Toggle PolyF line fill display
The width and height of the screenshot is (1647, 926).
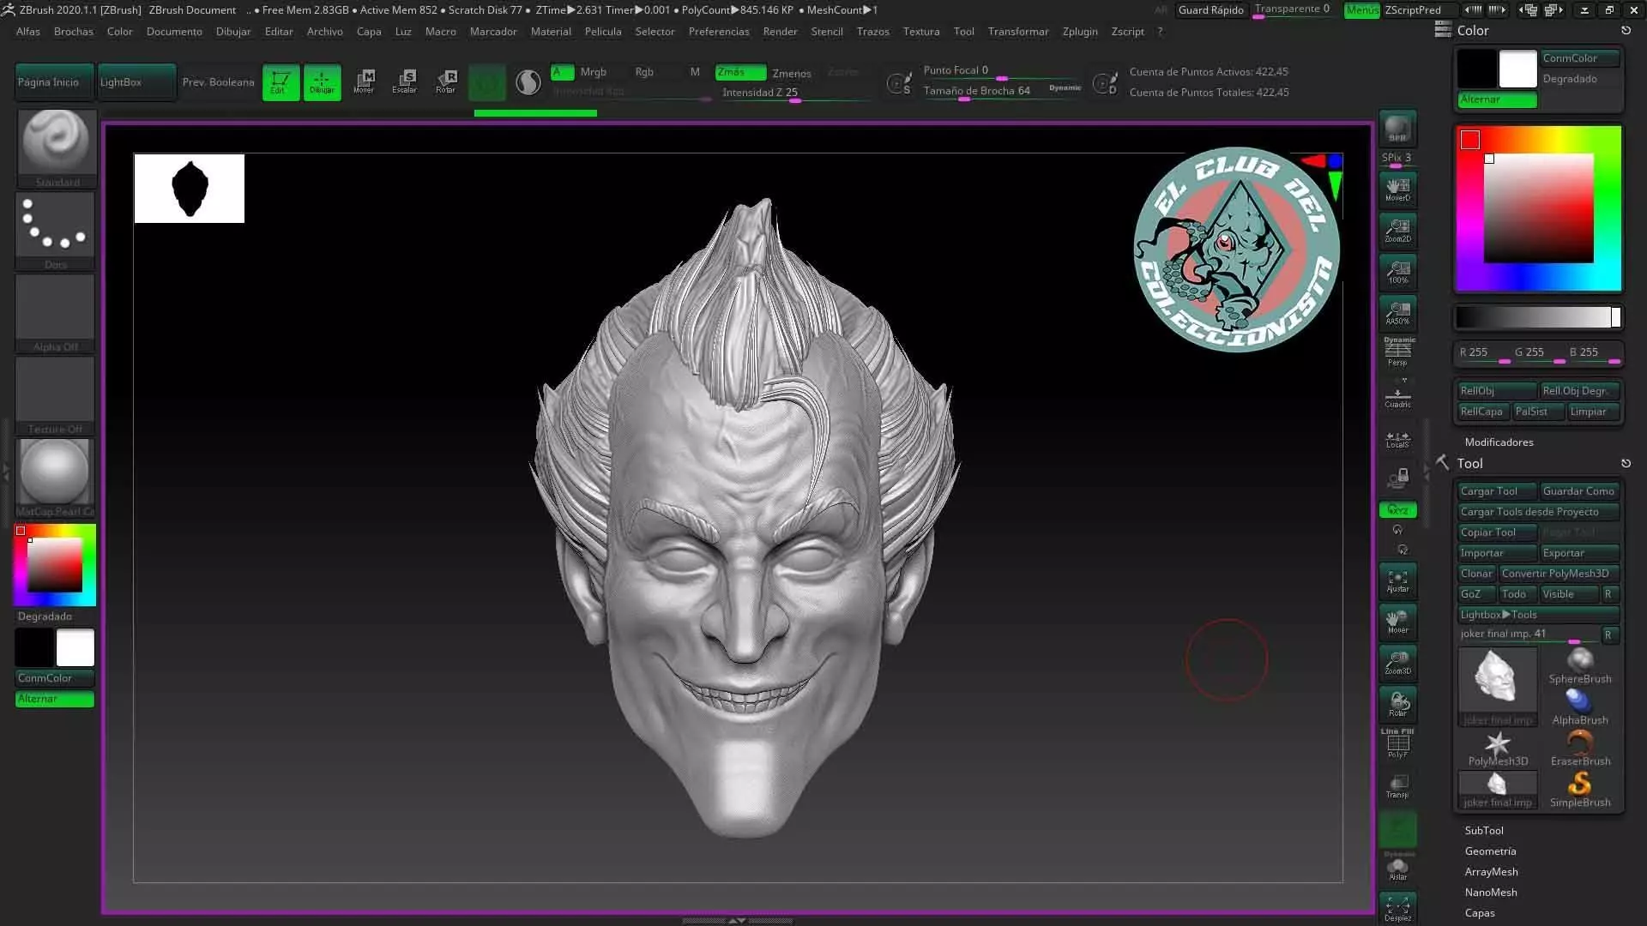(1397, 743)
